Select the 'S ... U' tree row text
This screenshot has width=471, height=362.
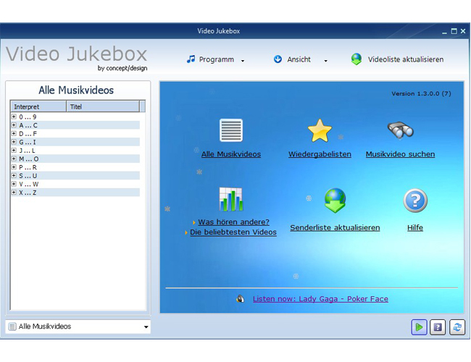28,176
